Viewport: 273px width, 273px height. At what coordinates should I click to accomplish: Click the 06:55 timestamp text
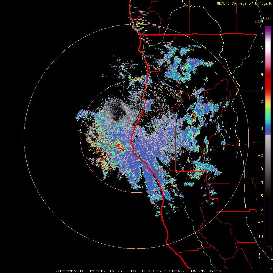214,271
